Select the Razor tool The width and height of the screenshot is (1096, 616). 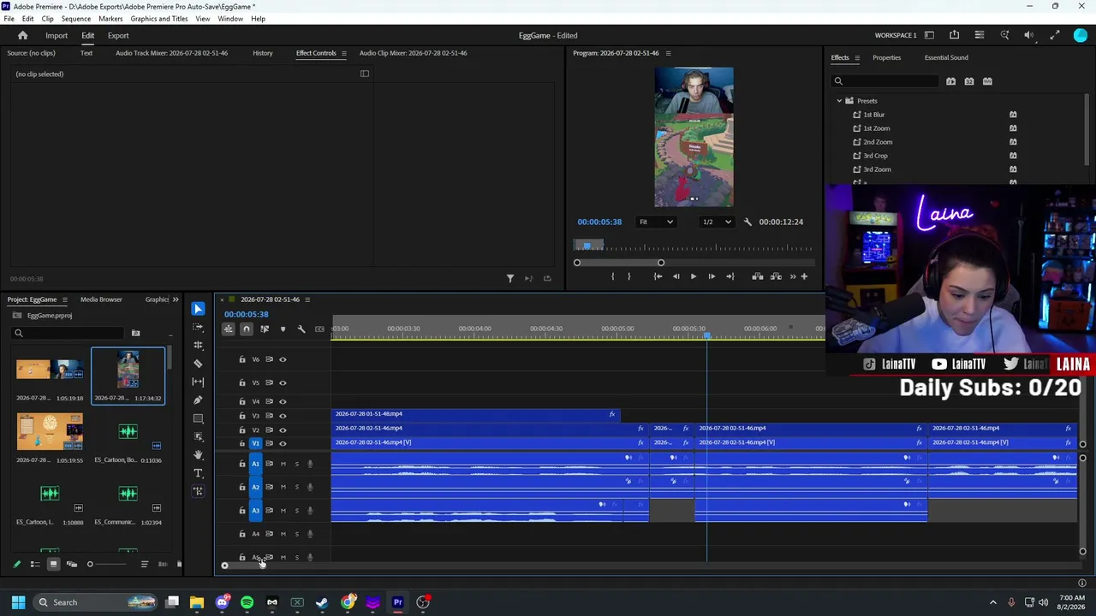[x=198, y=364]
